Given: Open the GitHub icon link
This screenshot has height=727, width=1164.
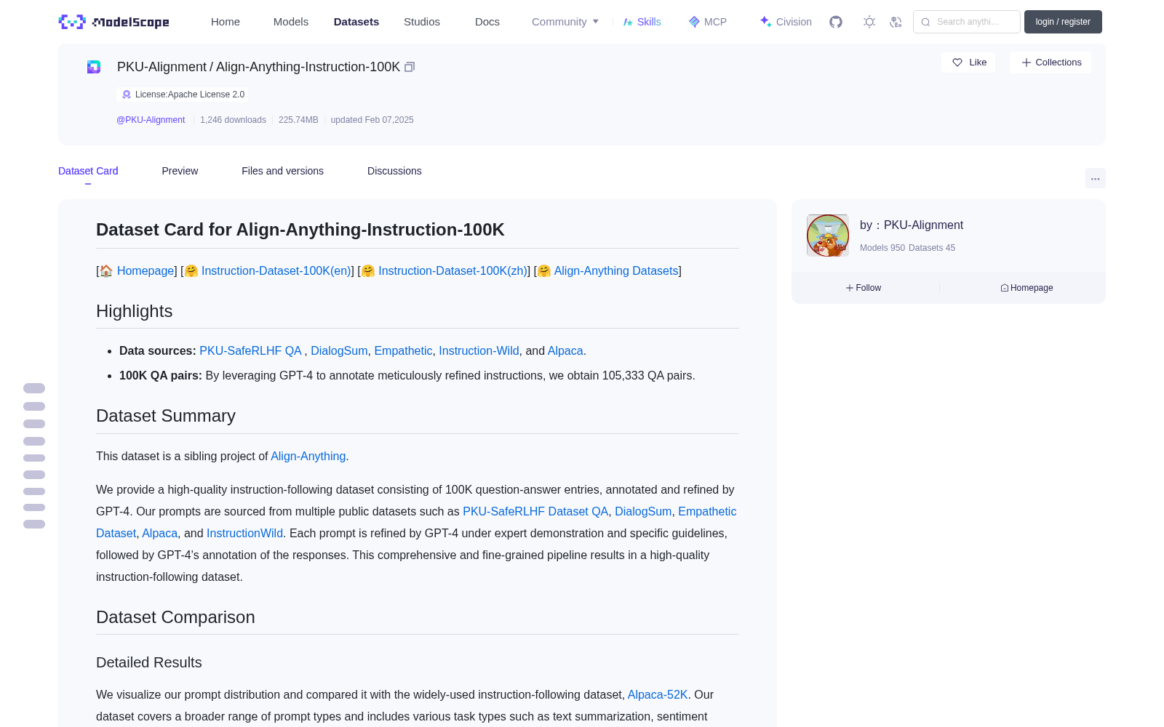Looking at the screenshot, I should coord(836,22).
